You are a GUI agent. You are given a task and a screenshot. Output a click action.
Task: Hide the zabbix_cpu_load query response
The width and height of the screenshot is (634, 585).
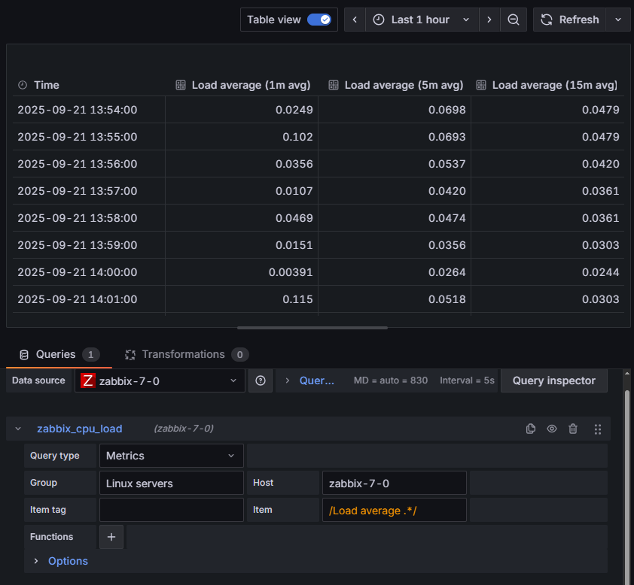coord(552,429)
